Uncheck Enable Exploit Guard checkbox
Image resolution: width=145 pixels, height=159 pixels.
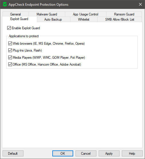click(9, 28)
